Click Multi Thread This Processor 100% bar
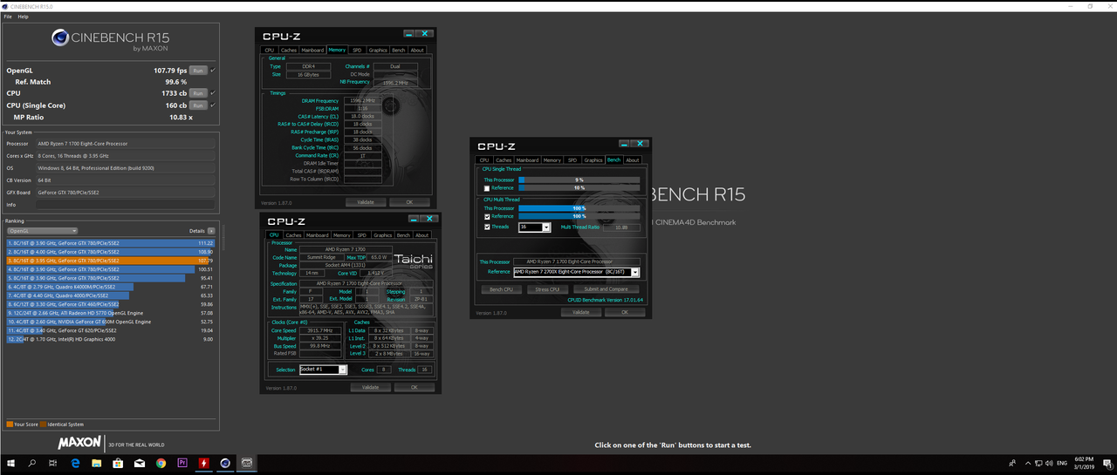 579,208
